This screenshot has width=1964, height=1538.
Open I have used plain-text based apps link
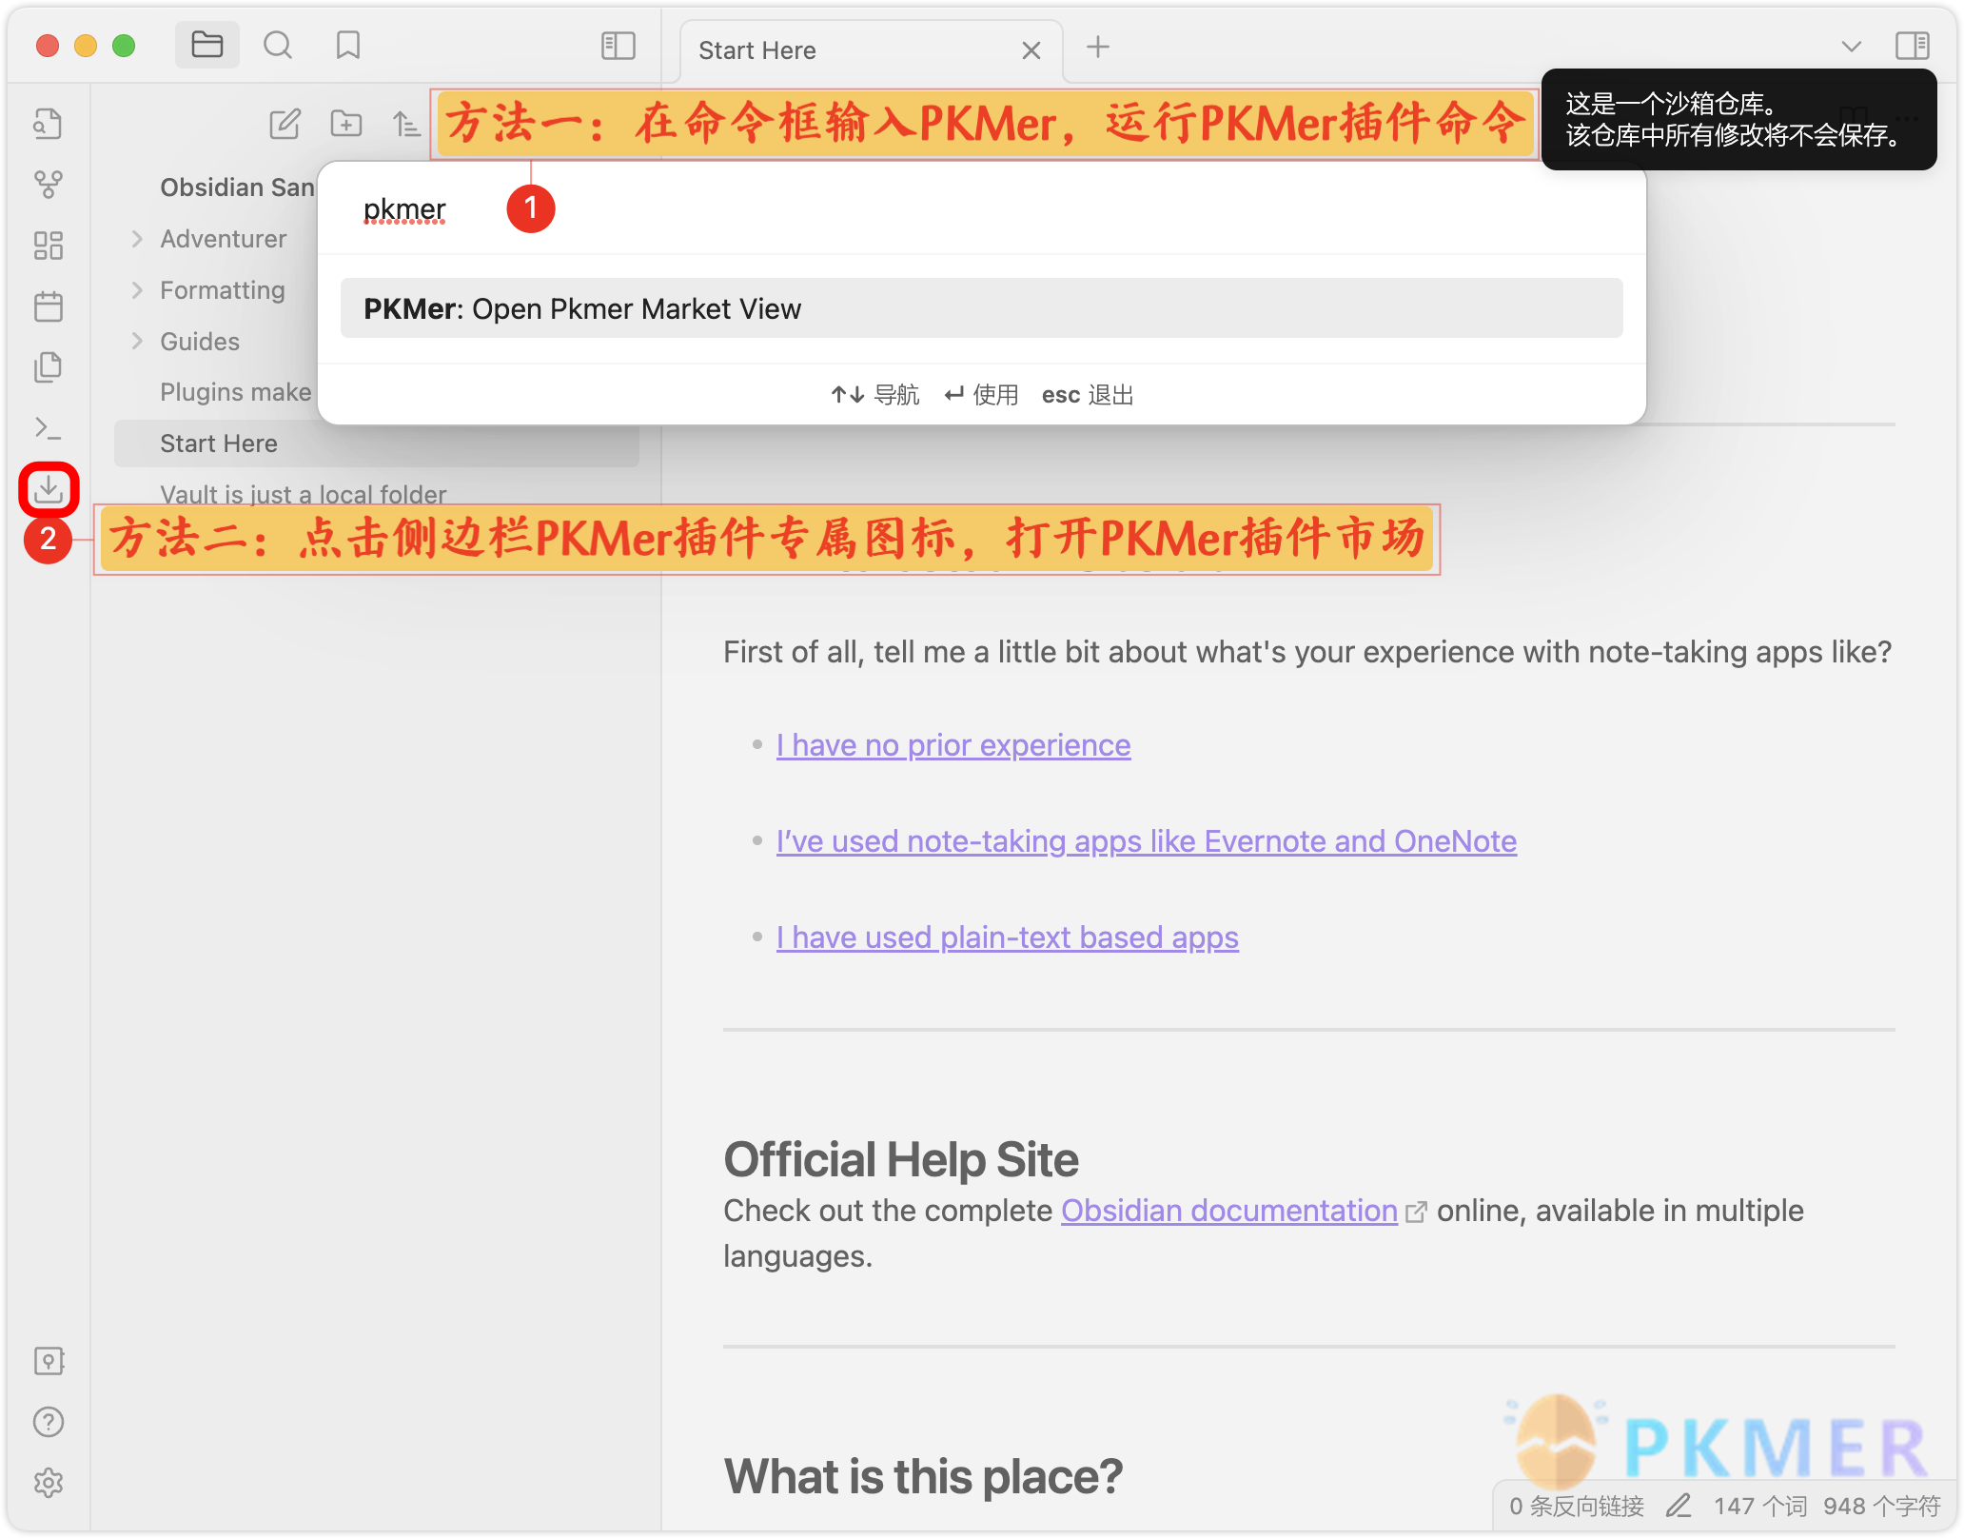tap(1008, 937)
